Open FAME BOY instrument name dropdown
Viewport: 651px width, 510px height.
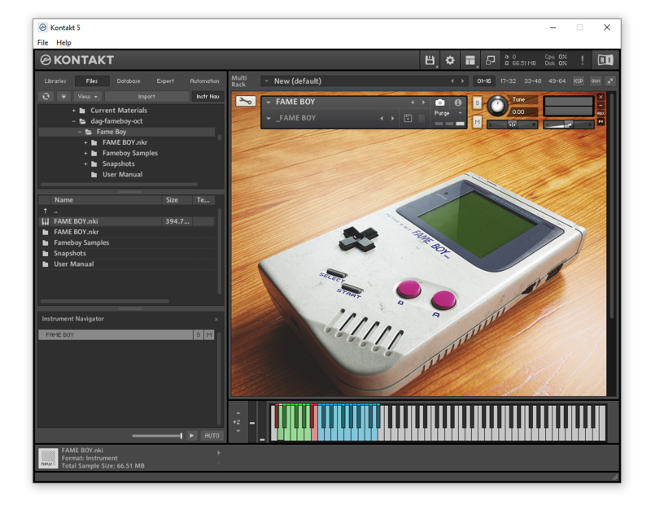pos(269,102)
